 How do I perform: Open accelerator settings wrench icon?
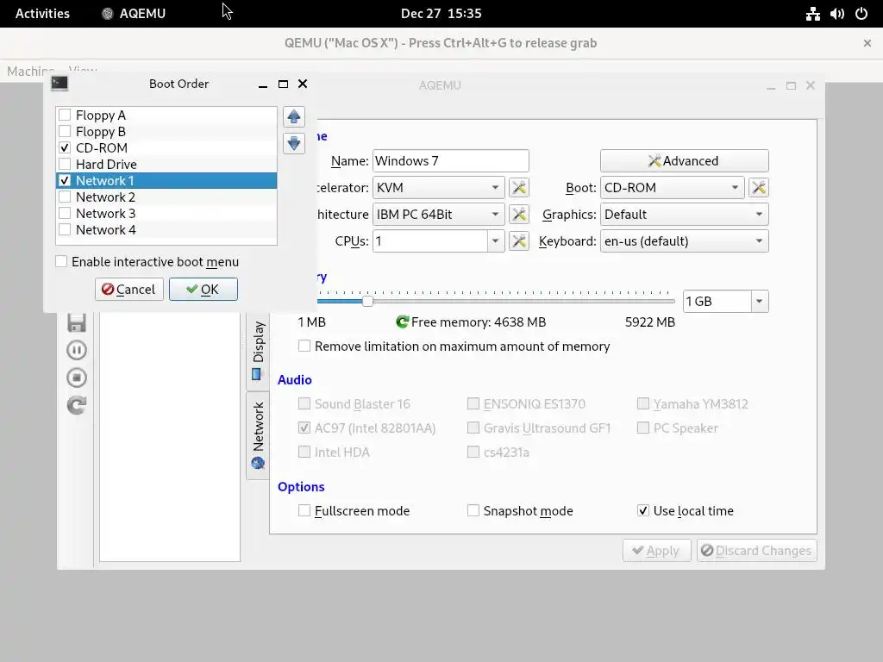[x=518, y=188]
